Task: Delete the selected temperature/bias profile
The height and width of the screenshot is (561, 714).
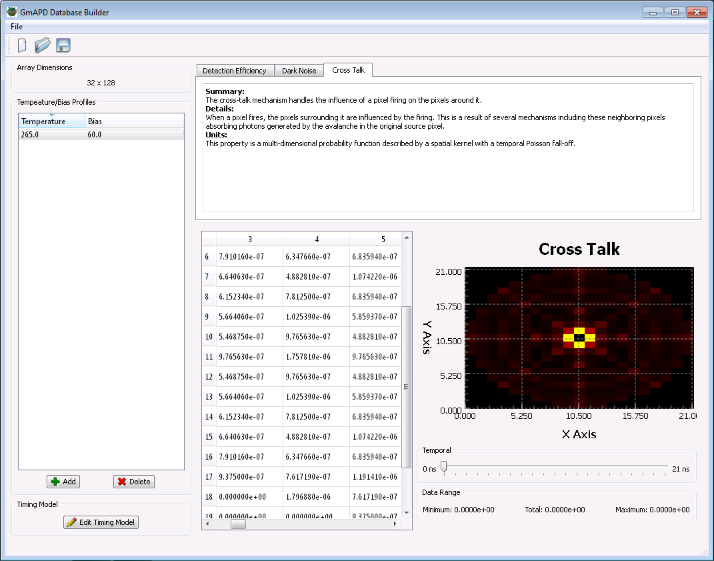Action: 133,481
